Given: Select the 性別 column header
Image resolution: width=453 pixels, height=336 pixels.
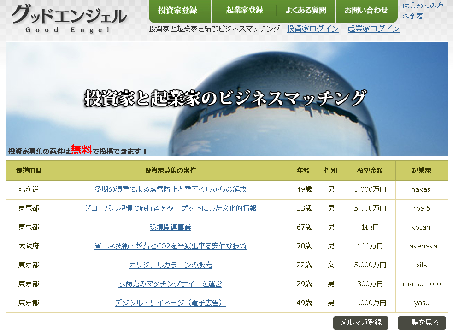Looking at the screenshot, I should (x=331, y=171).
